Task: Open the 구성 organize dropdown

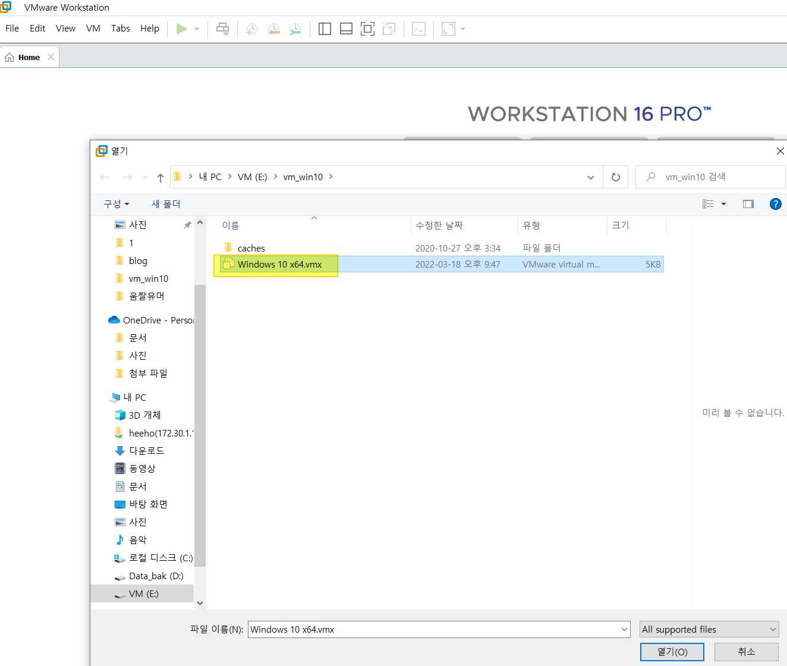Action: 116,204
